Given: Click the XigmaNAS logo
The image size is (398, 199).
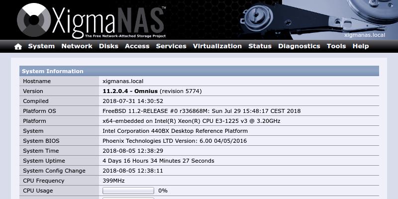Looking at the screenshot, I should click(x=91, y=21).
